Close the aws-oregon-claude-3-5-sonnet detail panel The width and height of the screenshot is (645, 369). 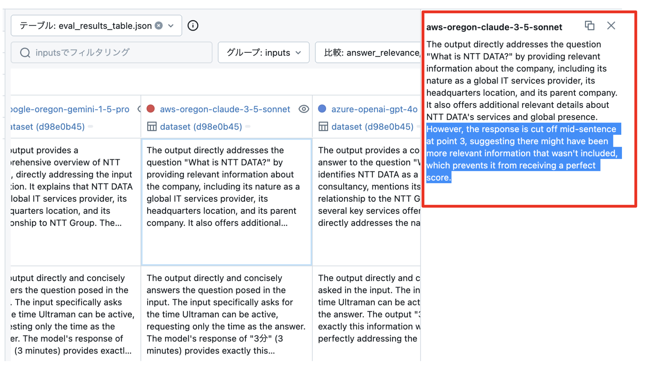(611, 26)
